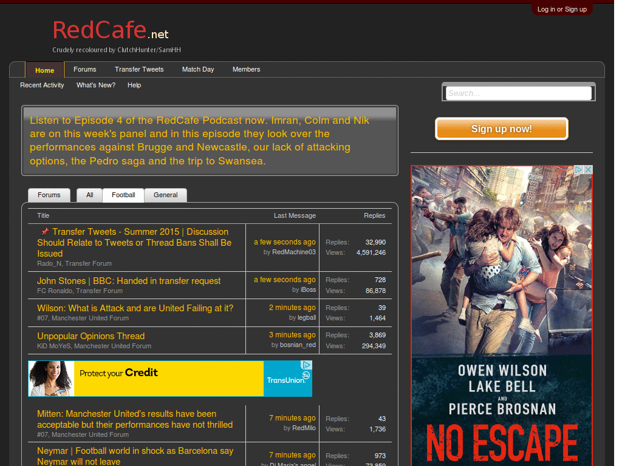Image resolution: width=622 pixels, height=466 pixels.
Task: Click the Last Message column header
Action: [x=295, y=215]
